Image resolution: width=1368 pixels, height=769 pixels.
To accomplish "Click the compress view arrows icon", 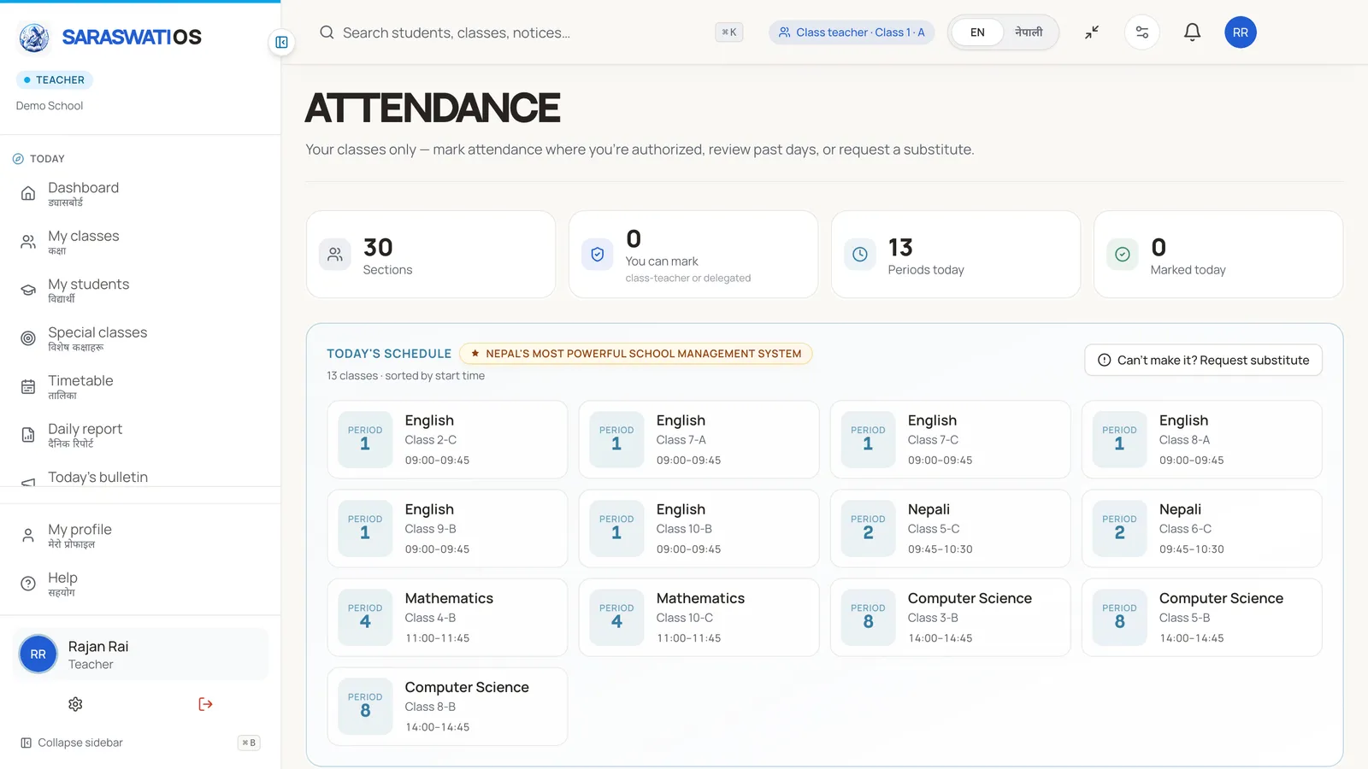I will point(1092,32).
